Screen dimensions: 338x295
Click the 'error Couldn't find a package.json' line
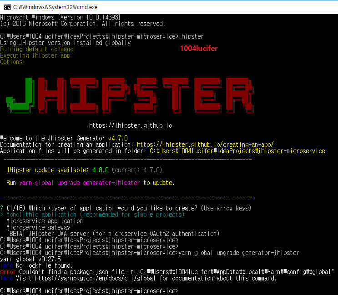[167, 272]
